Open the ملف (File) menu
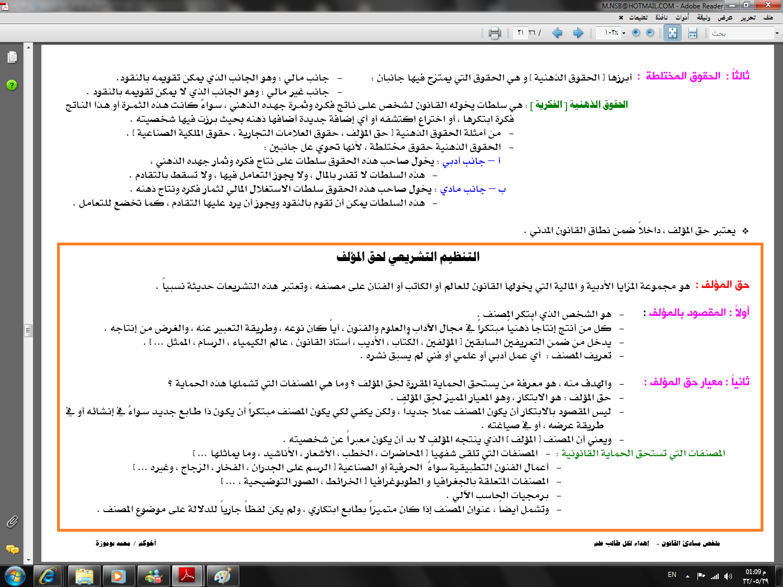Viewport: 783px width, 587px height. (x=768, y=17)
